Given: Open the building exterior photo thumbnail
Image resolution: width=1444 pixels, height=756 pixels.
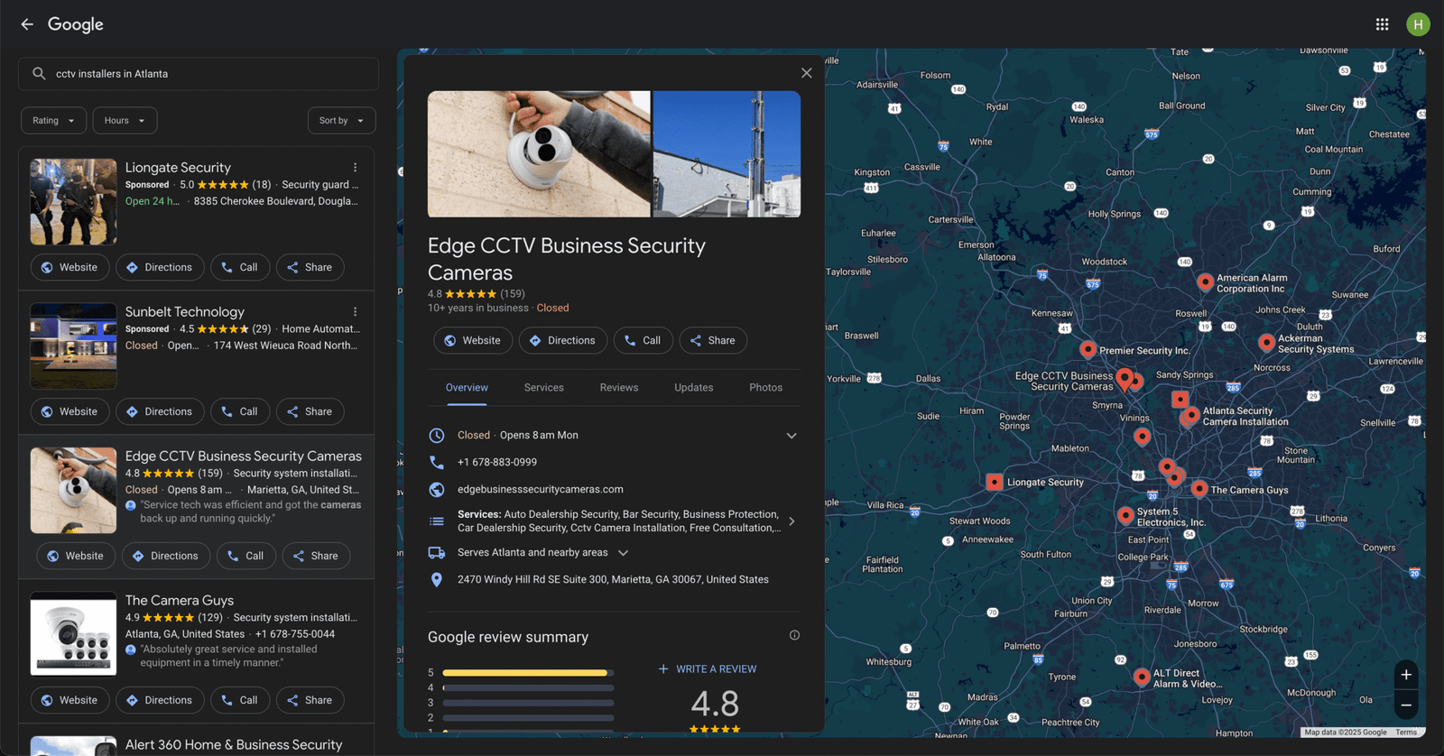Looking at the screenshot, I should coord(727,154).
